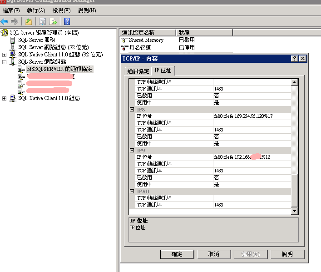This screenshot has height=272, width=321.
Task: Select SQL Server 服務 in the tree
Action: tap(37, 40)
